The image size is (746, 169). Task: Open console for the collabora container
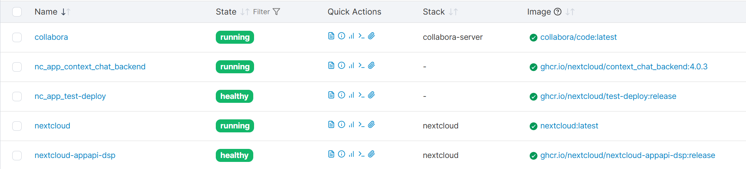[361, 36]
